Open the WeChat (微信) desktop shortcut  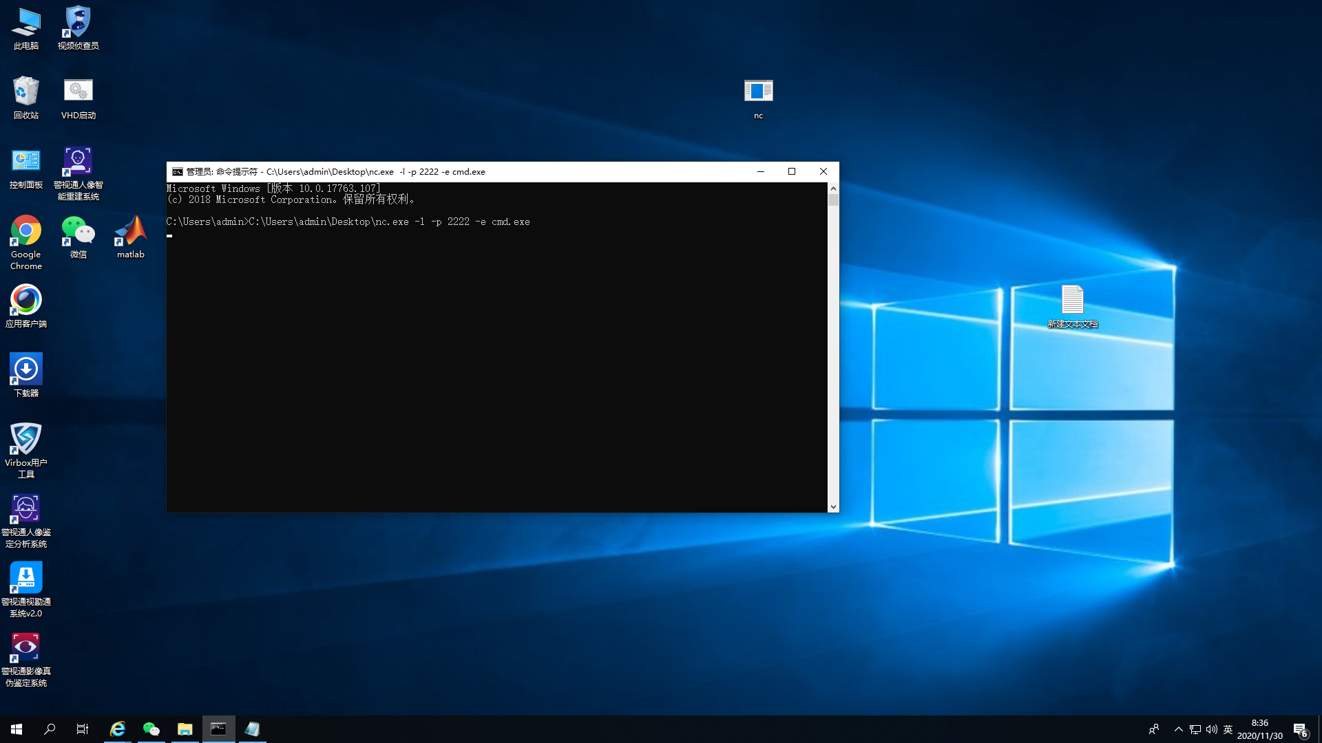pos(78,232)
